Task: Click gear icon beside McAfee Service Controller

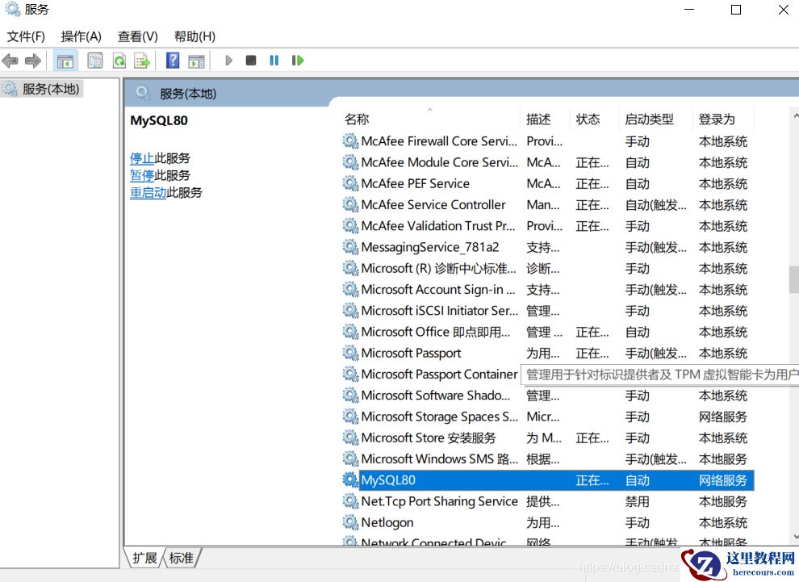Action: (x=350, y=204)
